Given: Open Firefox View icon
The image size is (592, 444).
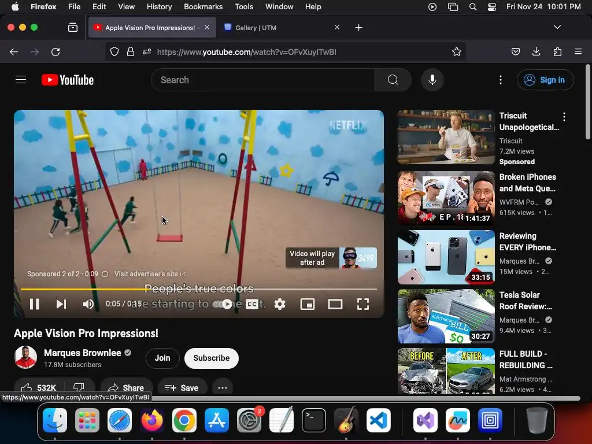Looking at the screenshot, I should (72, 28).
